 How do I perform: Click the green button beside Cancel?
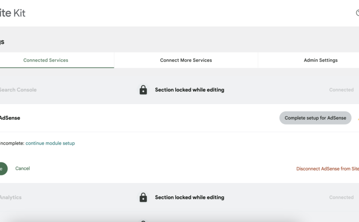point(3,168)
